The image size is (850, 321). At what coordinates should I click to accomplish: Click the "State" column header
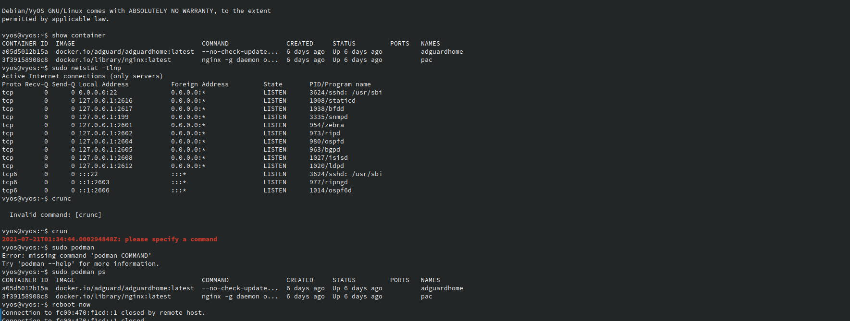(x=272, y=84)
